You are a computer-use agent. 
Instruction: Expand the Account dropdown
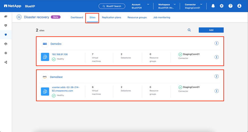pyautogui.click(x=140, y=6)
